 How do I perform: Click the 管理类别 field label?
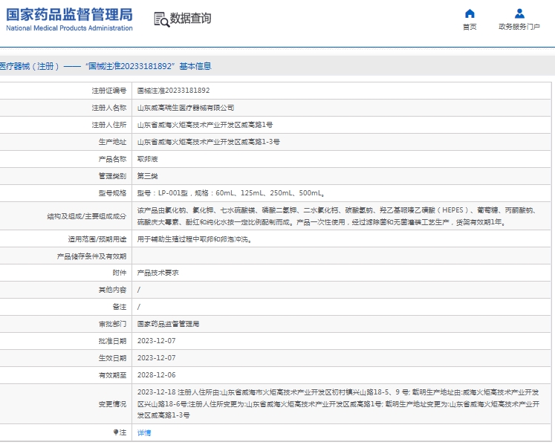[112, 176]
